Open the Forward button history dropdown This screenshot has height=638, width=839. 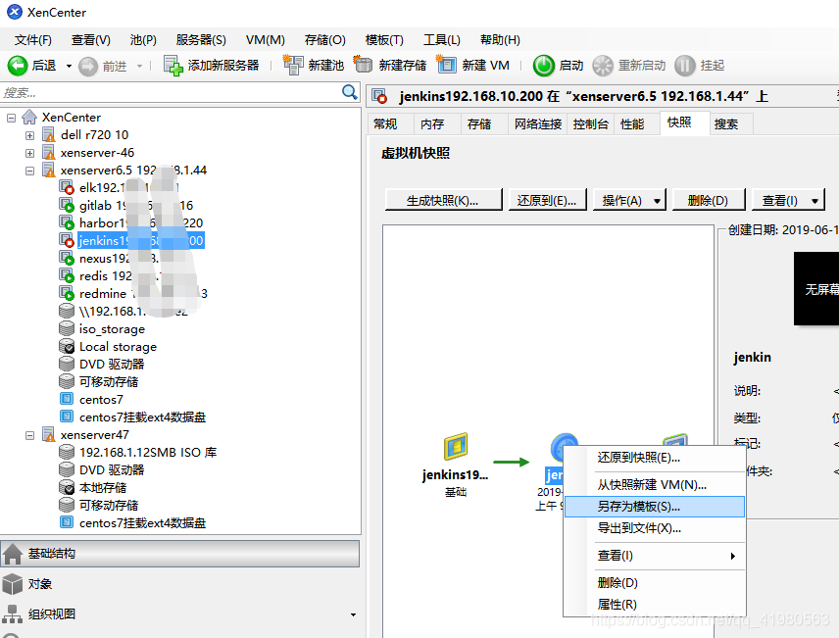point(139,67)
